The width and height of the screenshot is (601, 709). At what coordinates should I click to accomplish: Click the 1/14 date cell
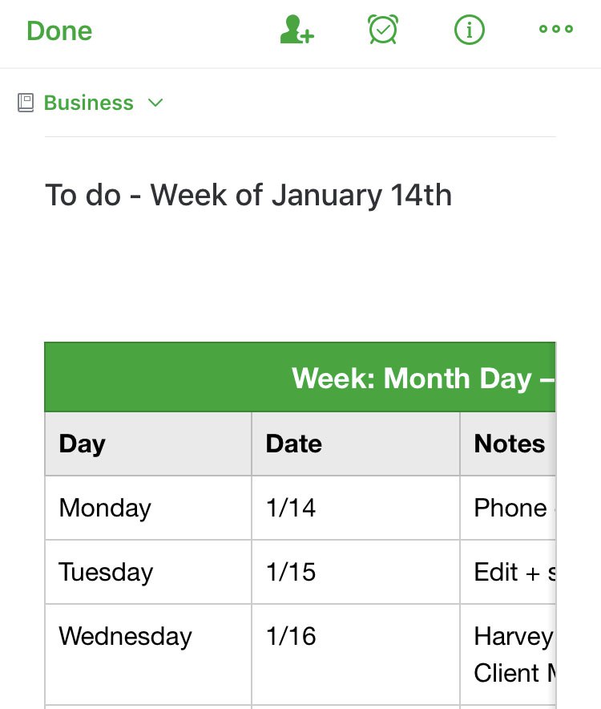coord(355,508)
